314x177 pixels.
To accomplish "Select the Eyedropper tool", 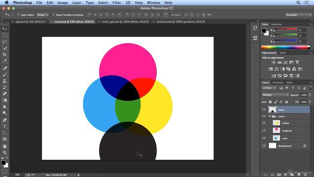I will point(4,61).
